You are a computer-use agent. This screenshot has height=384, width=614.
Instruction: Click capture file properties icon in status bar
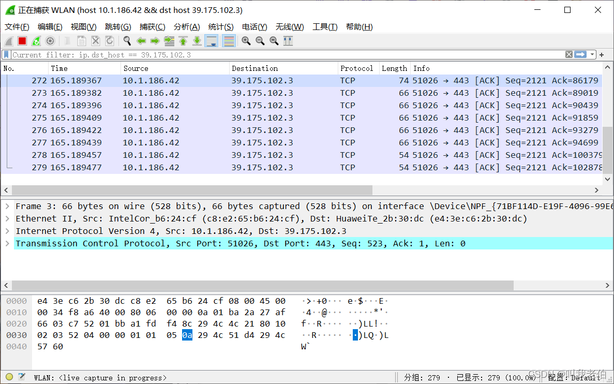click(22, 377)
